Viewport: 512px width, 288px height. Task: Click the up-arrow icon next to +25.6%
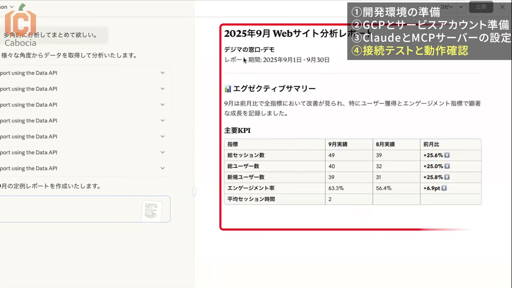[x=447, y=155]
